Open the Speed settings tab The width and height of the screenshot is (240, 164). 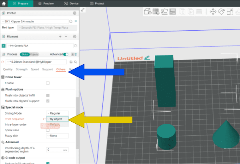35,69
